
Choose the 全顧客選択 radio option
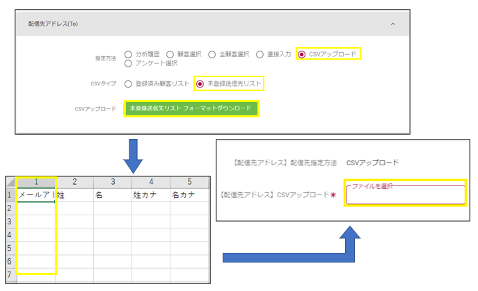214,54
